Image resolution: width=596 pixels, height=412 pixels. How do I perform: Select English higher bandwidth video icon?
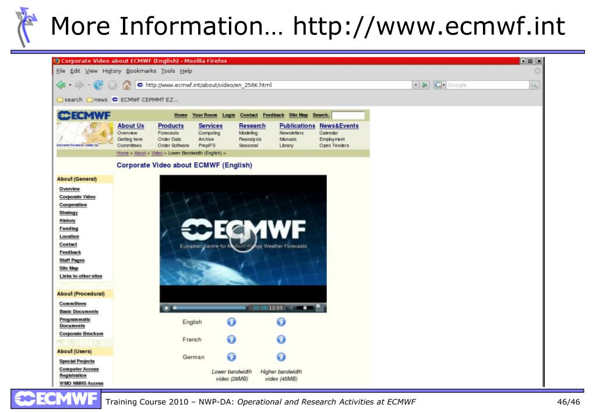[281, 322]
